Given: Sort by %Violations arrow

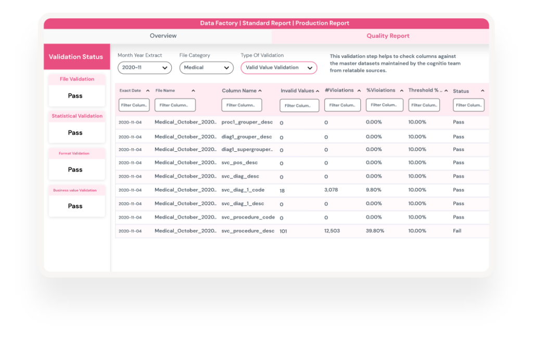Looking at the screenshot, I should [x=401, y=90].
